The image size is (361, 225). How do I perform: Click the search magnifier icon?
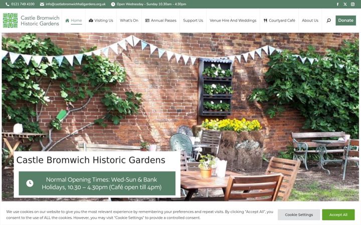329,20
